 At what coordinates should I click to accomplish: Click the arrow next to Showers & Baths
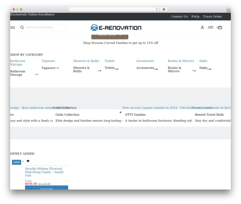(x=99, y=71)
